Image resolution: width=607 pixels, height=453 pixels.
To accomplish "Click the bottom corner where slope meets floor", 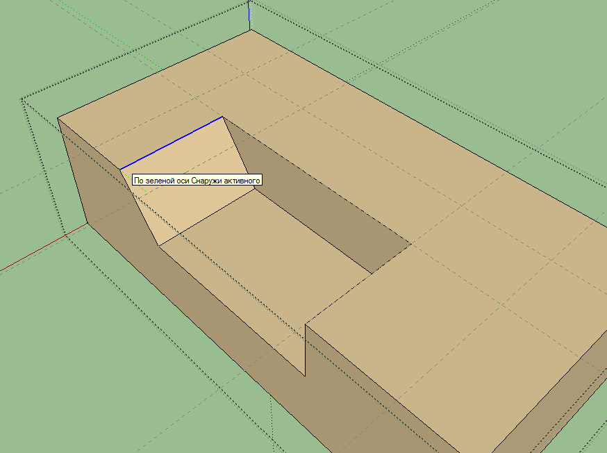I will tap(160, 245).
